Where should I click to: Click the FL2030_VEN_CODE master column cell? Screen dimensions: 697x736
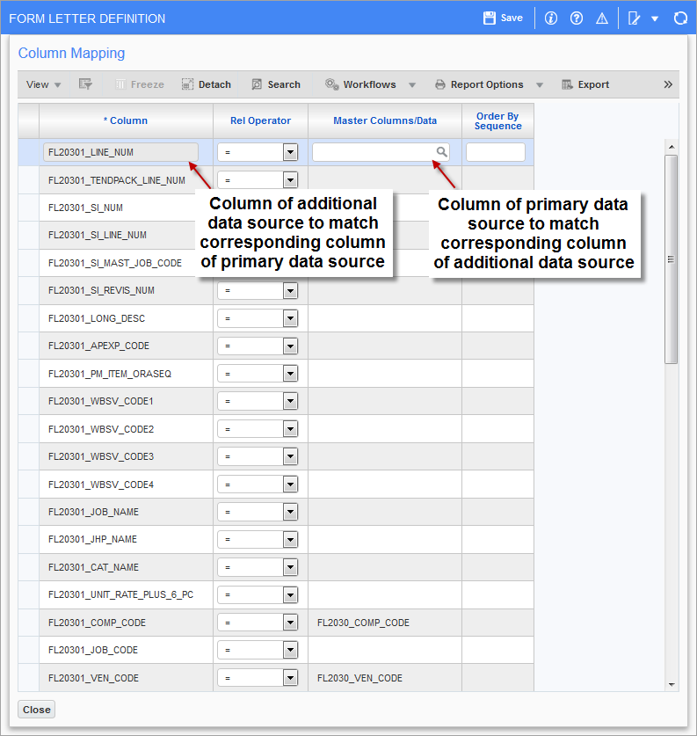pyautogui.click(x=385, y=678)
